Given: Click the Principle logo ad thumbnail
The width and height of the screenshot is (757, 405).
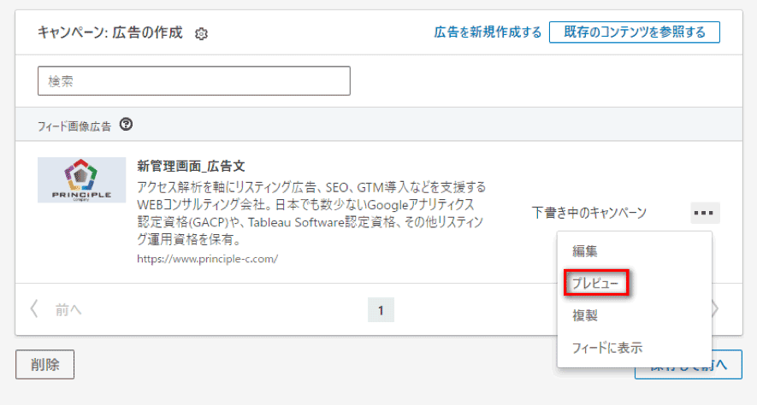Looking at the screenshot, I should coord(81,179).
